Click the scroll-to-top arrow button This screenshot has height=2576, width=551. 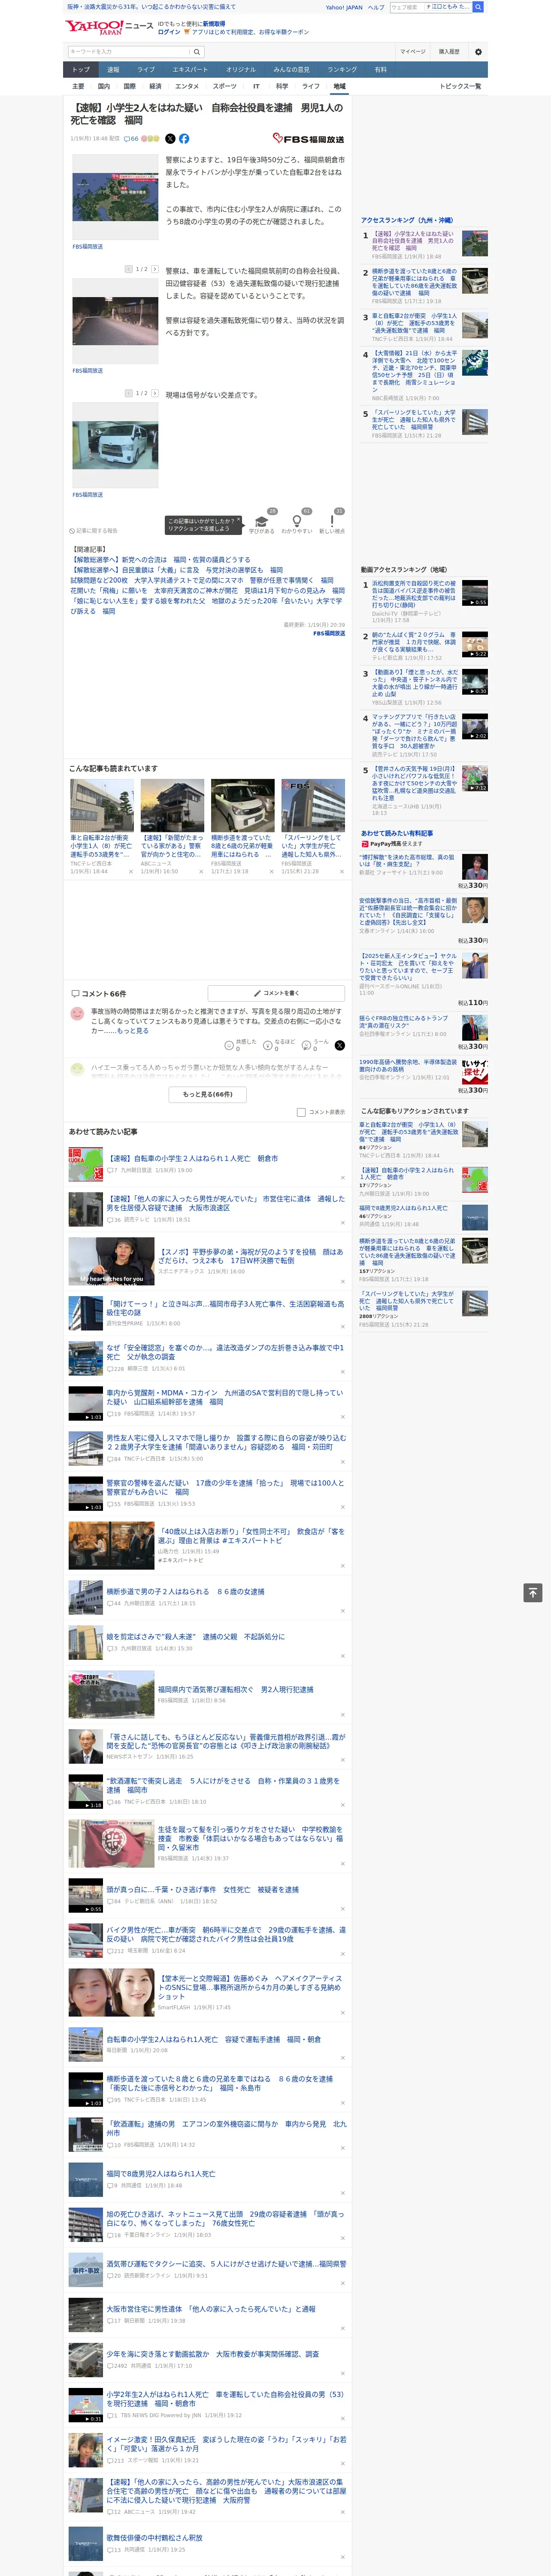(533, 1592)
